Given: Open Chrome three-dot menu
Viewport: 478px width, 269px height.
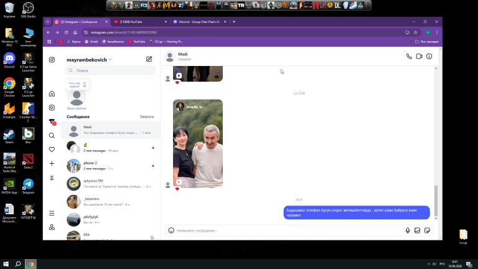Looking at the screenshot, I should tap(437, 32).
